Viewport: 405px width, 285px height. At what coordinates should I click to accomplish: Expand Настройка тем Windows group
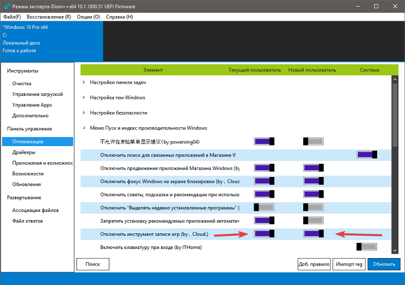[84, 97]
